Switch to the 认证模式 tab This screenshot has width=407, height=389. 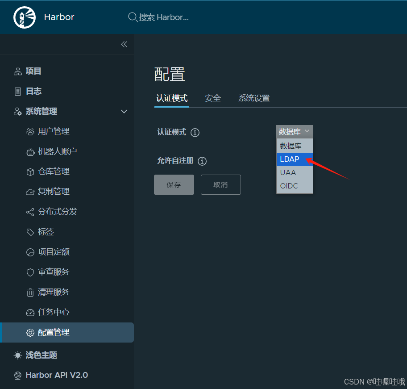[x=171, y=98]
